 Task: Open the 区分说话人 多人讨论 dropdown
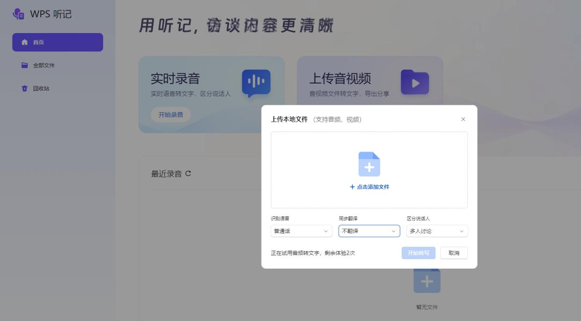(437, 231)
